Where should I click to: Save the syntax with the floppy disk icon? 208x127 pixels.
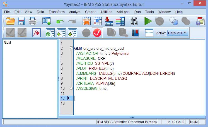[21, 21]
